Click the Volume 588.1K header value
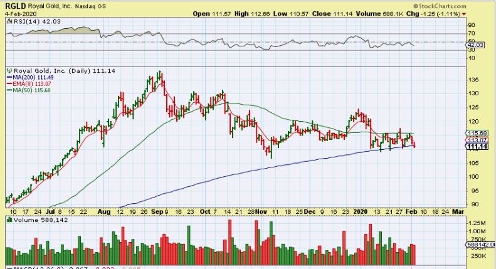 pos(379,14)
